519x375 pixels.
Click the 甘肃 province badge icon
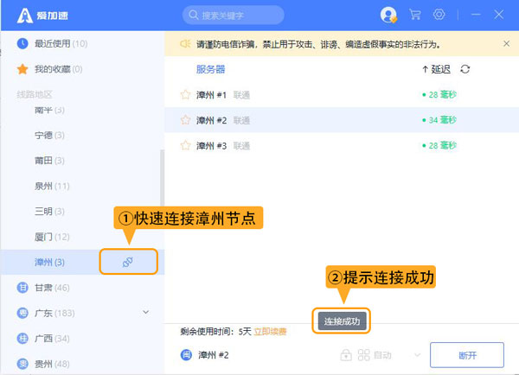pos(22,288)
